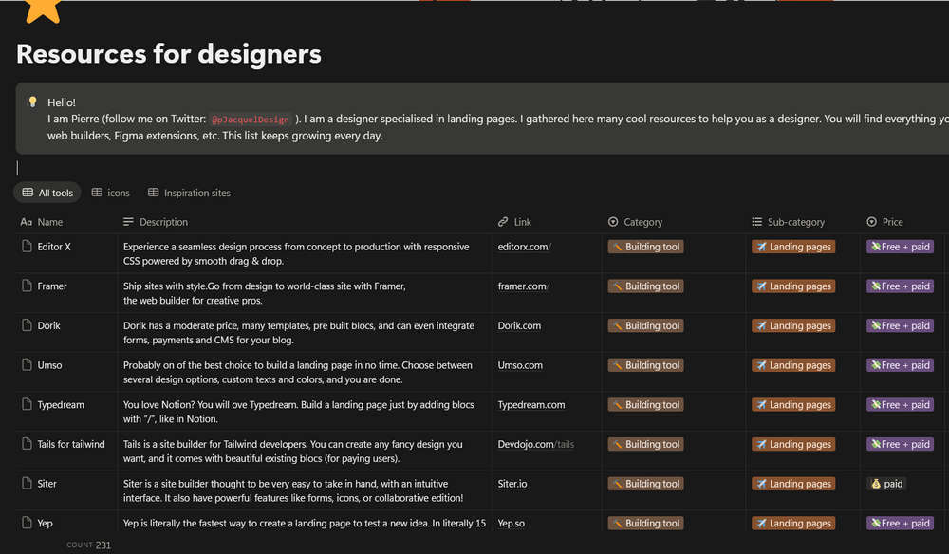
Task: Click the Free + paid tag in Framer row
Action: 900,286
